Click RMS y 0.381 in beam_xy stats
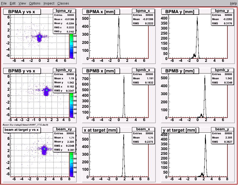238x185 pixels. (64, 150)
